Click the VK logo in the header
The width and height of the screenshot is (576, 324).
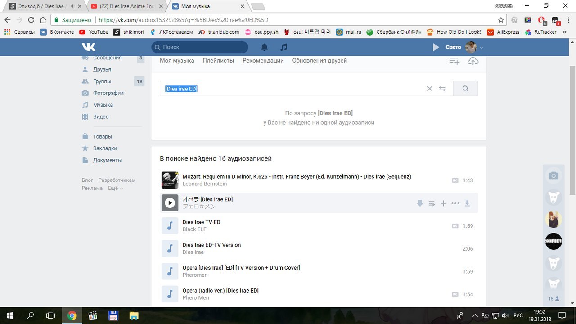pyautogui.click(x=89, y=47)
